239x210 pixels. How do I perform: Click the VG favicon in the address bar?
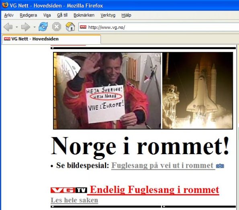(x=83, y=27)
